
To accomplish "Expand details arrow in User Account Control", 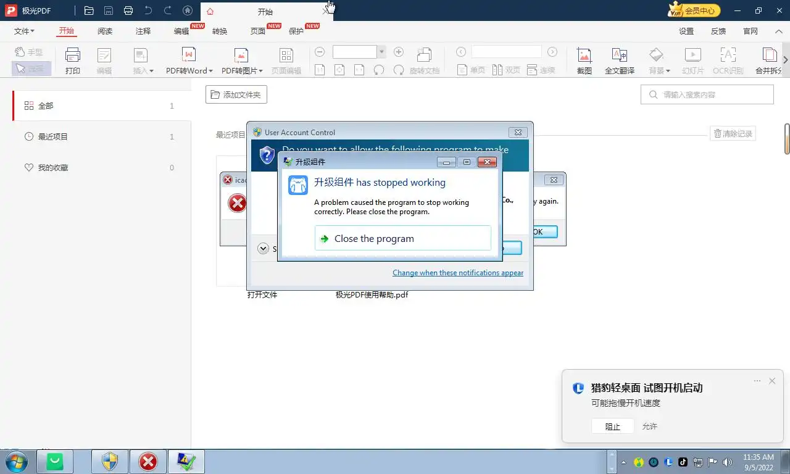I will (x=263, y=249).
